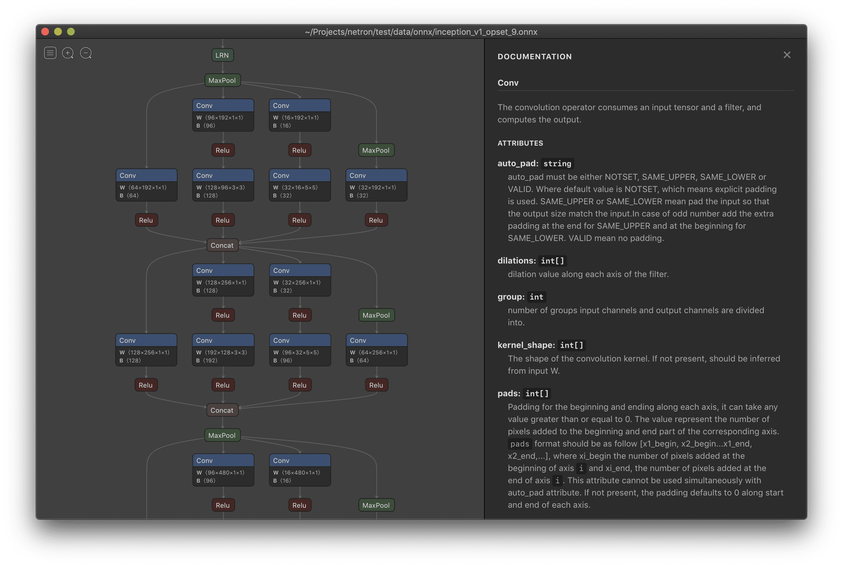Click the zoom-out magnifier icon

pyautogui.click(x=85, y=53)
